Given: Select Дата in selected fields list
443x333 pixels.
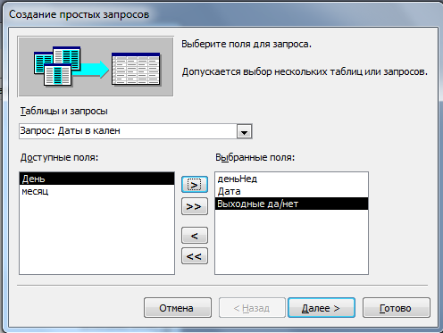Looking at the screenshot, I should click(291, 191).
